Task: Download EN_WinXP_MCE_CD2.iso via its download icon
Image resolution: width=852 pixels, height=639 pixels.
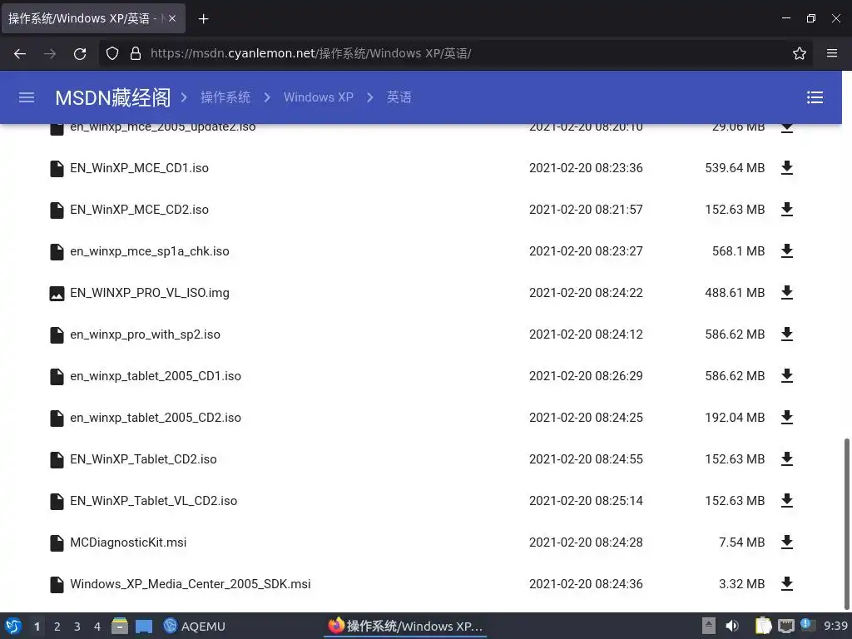Action: pos(787,209)
